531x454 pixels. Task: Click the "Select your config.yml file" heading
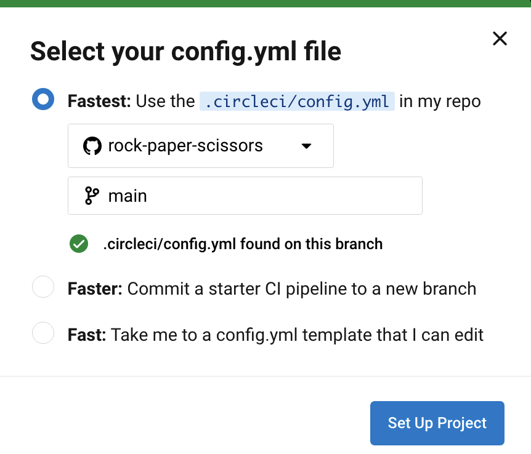(185, 51)
